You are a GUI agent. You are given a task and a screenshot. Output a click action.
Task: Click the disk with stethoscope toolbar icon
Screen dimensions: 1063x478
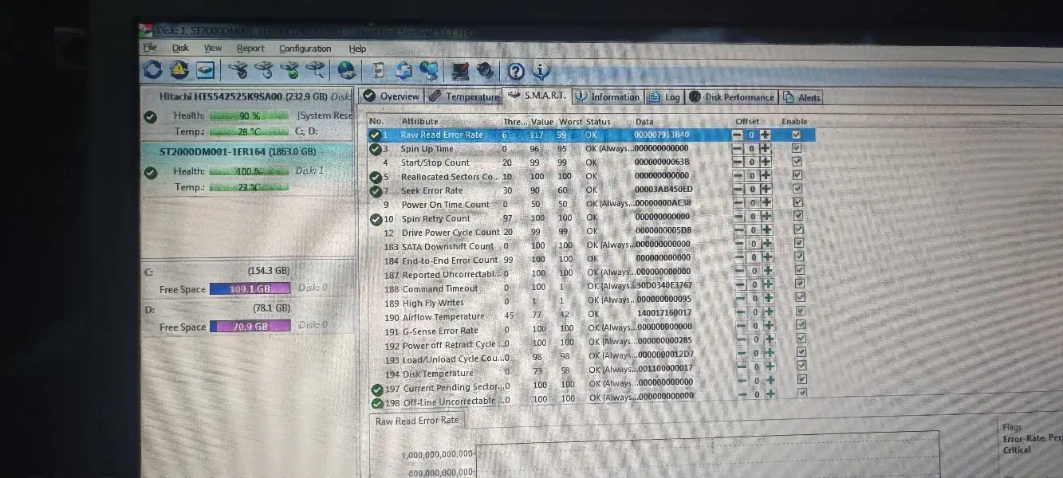pos(238,70)
